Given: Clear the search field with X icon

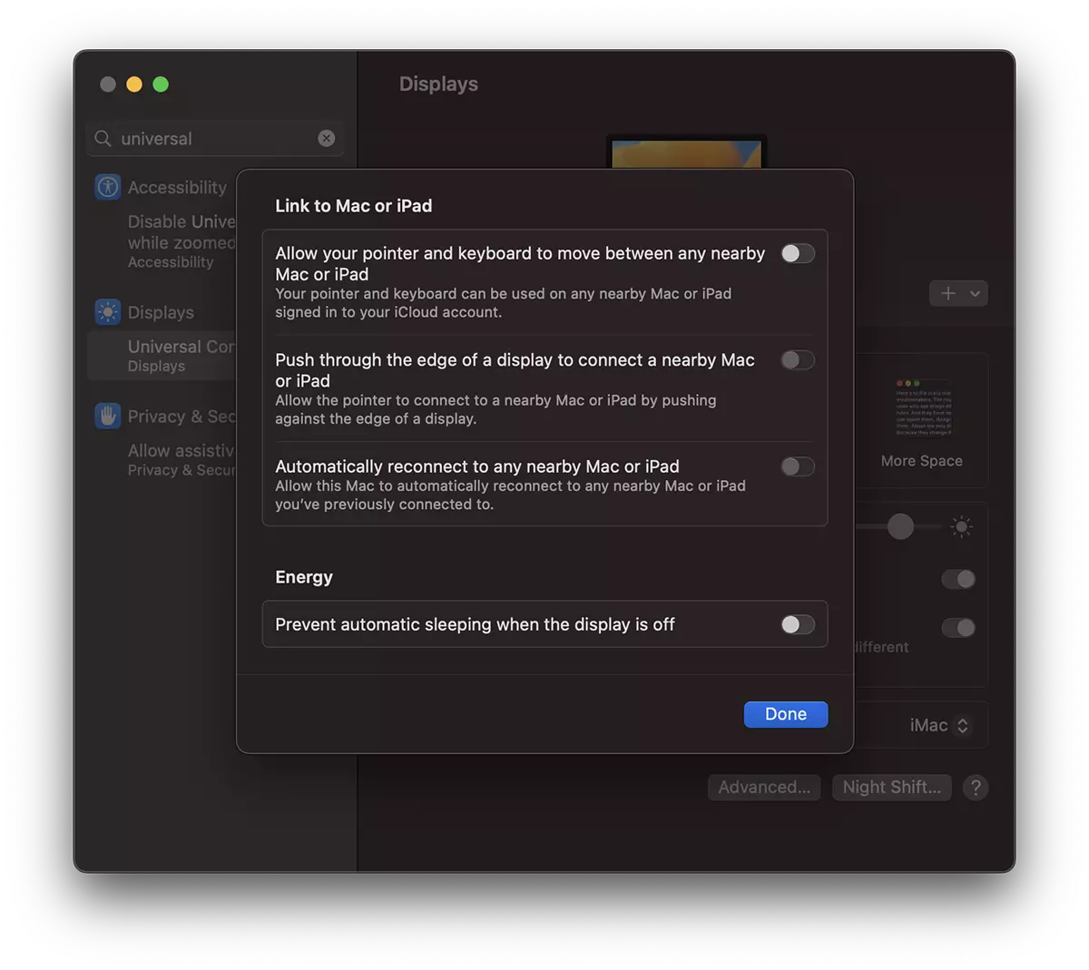Looking at the screenshot, I should point(327,138).
